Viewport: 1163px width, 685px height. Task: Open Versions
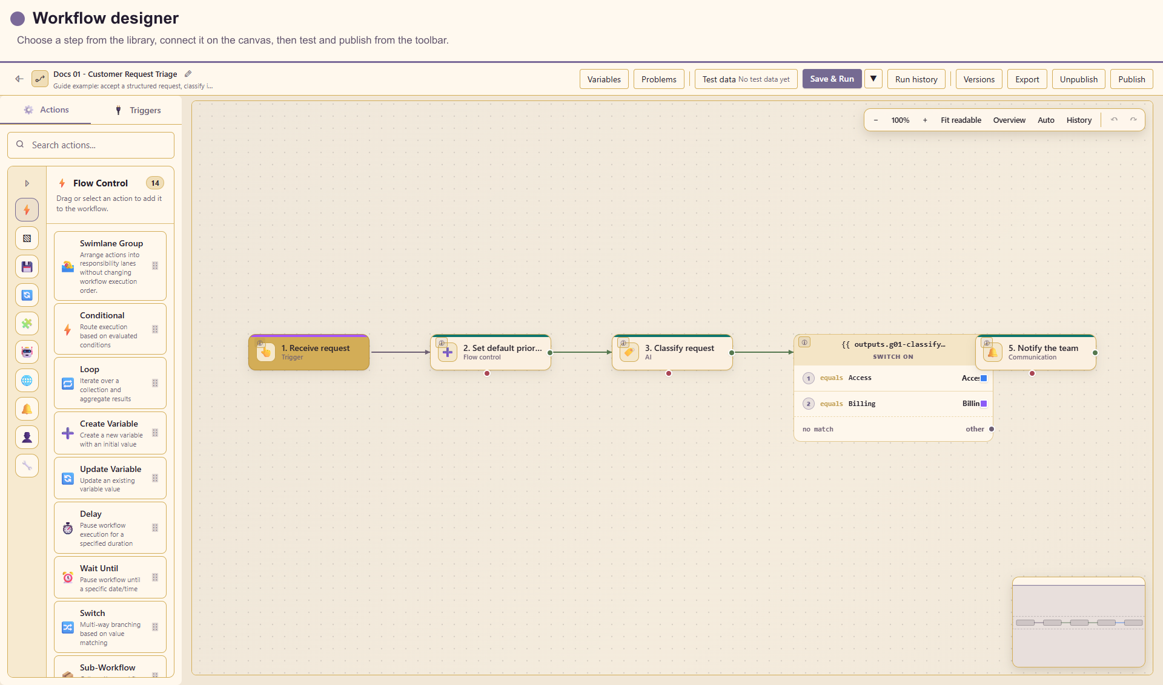click(x=979, y=79)
